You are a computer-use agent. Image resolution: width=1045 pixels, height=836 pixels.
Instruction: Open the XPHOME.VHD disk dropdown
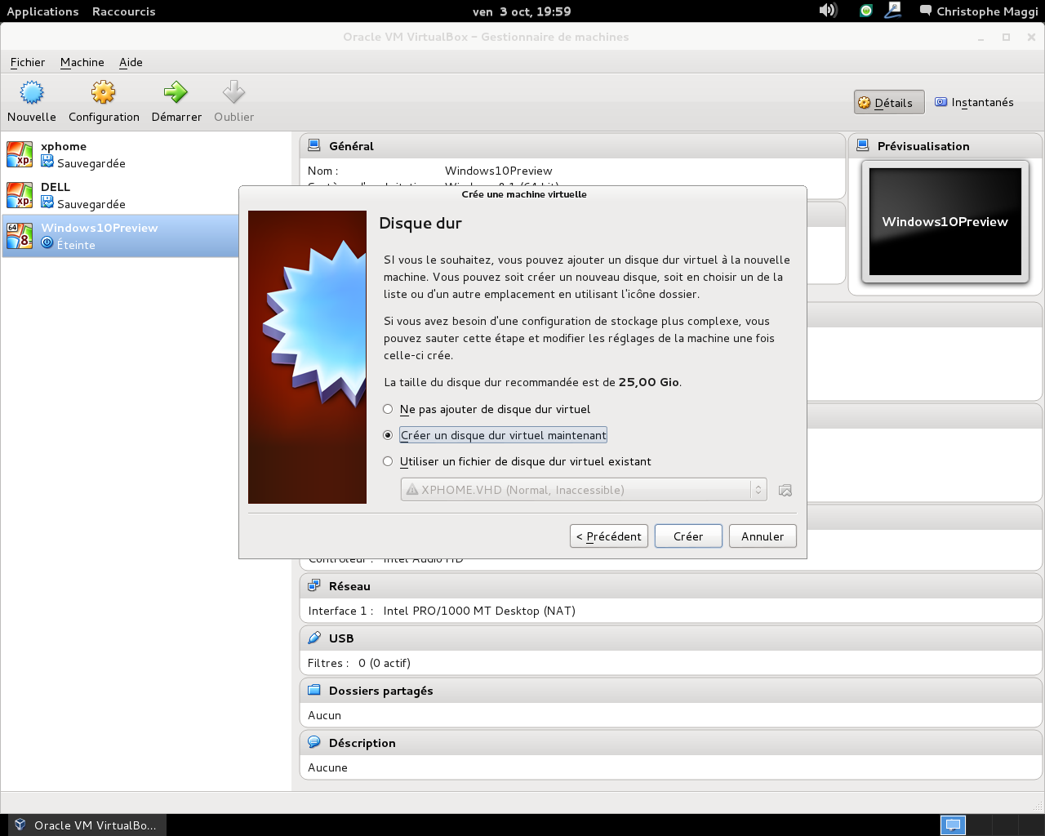[x=584, y=489]
